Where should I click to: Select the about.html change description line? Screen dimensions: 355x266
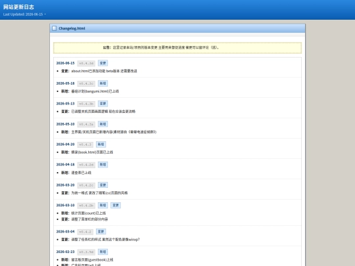(99, 71)
